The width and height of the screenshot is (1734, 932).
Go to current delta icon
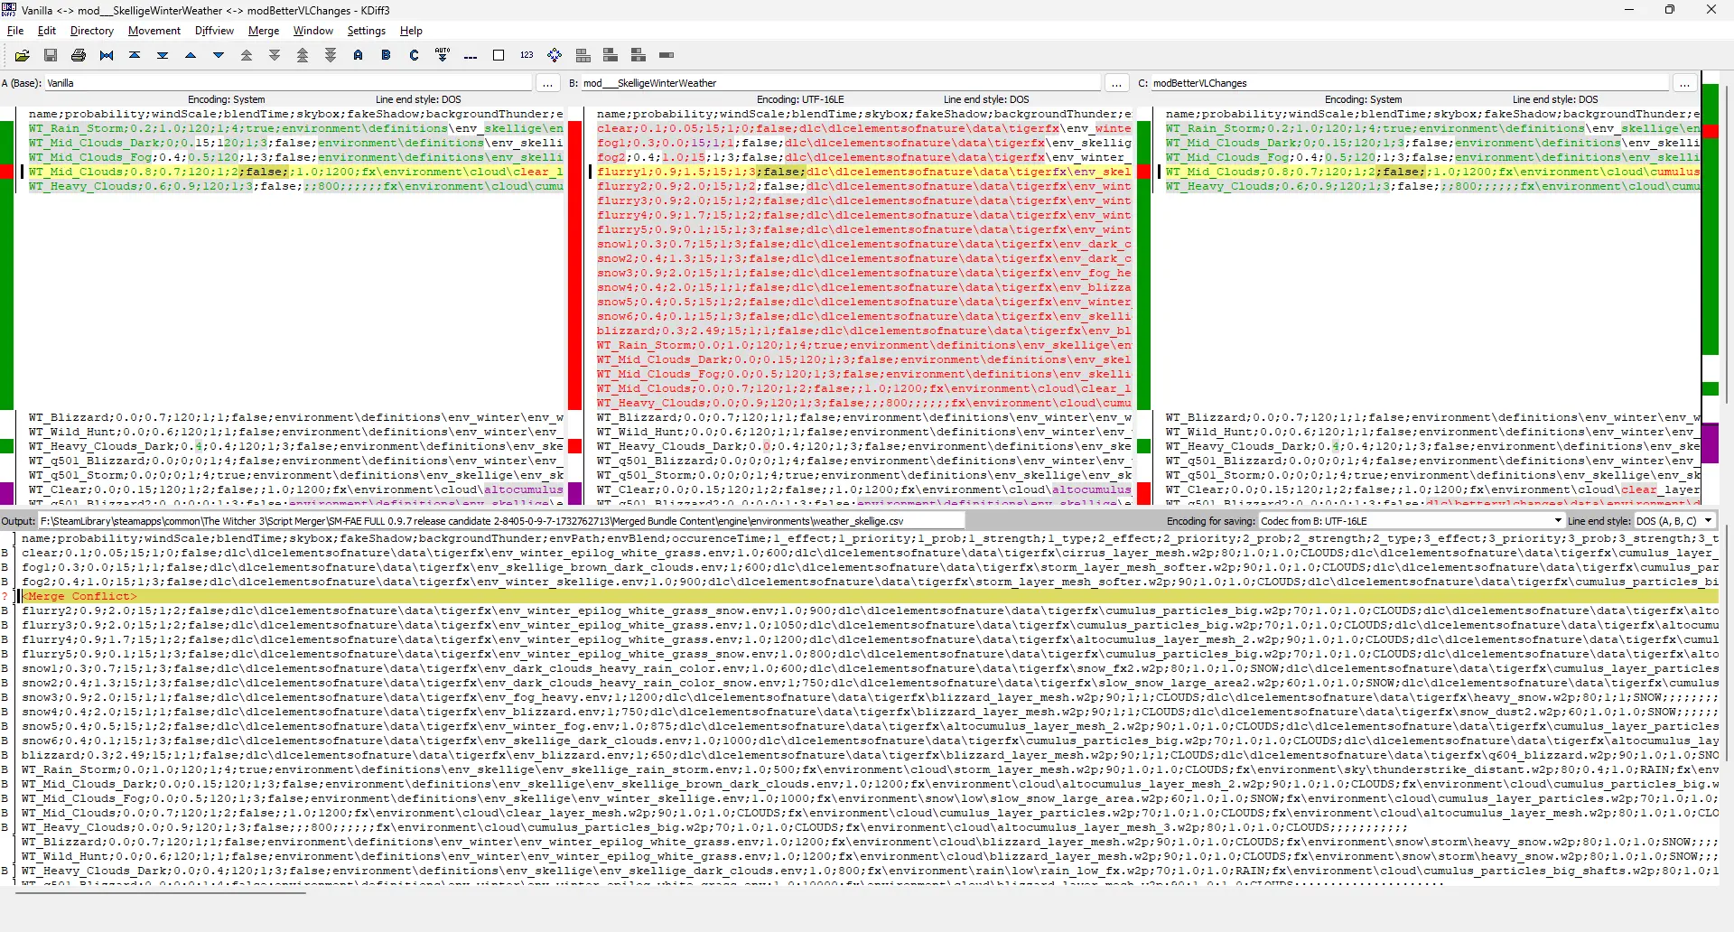click(107, 55)
